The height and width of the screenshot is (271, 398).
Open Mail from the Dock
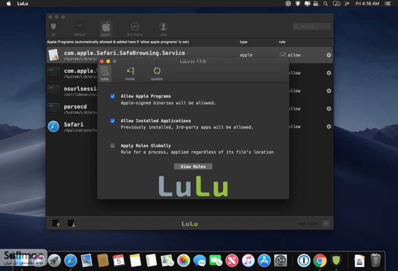point(86,260)
